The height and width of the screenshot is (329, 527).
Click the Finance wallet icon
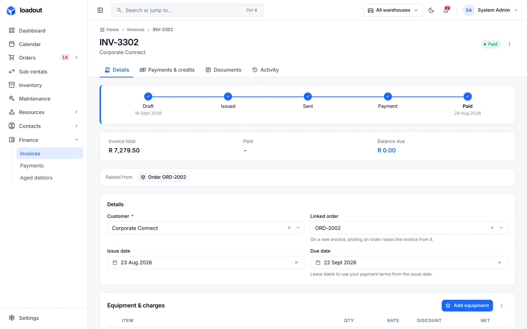12,140
